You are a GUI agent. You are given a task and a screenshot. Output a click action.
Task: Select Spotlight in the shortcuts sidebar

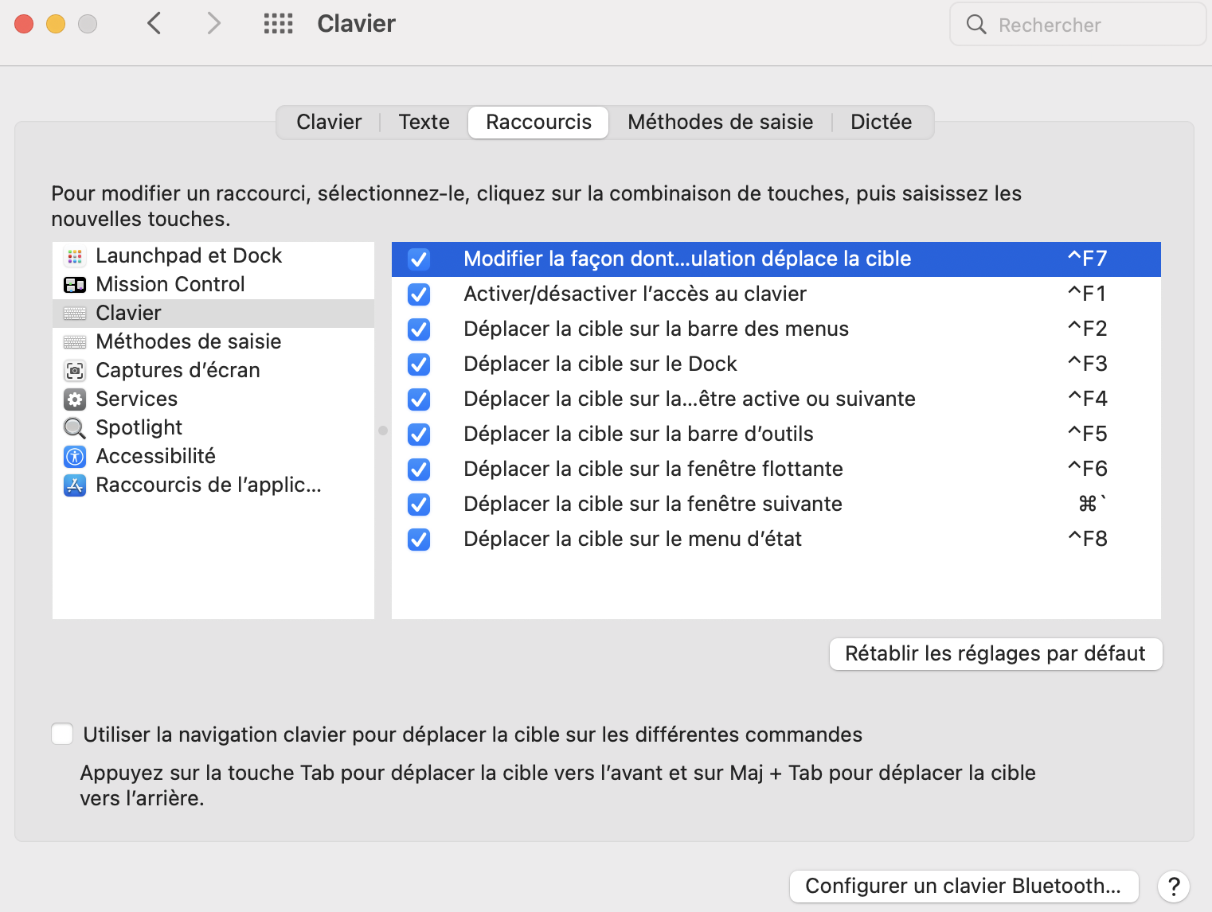point(139,427)
